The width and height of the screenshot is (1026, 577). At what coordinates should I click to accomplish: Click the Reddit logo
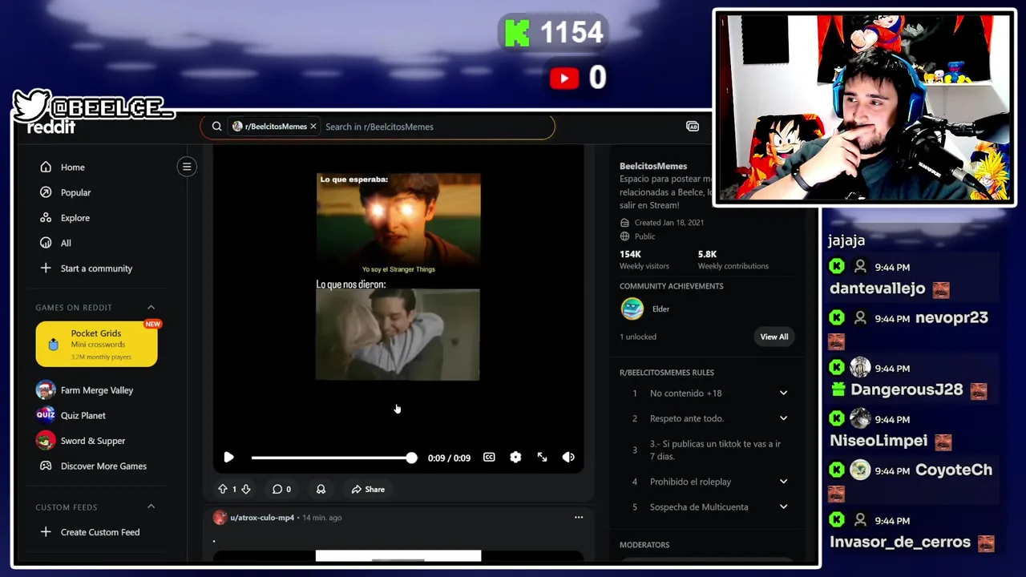[x=51, y=127]
